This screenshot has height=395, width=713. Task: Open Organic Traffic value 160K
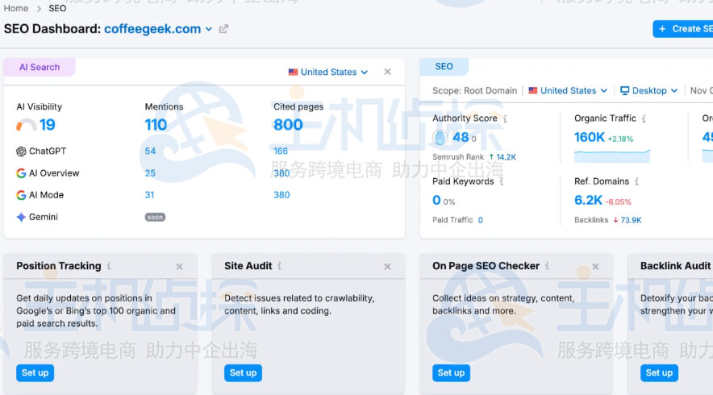point(590,137)
